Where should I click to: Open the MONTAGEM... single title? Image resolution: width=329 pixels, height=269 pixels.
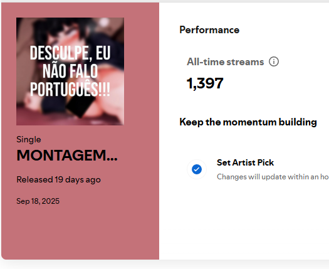point(67,156)
